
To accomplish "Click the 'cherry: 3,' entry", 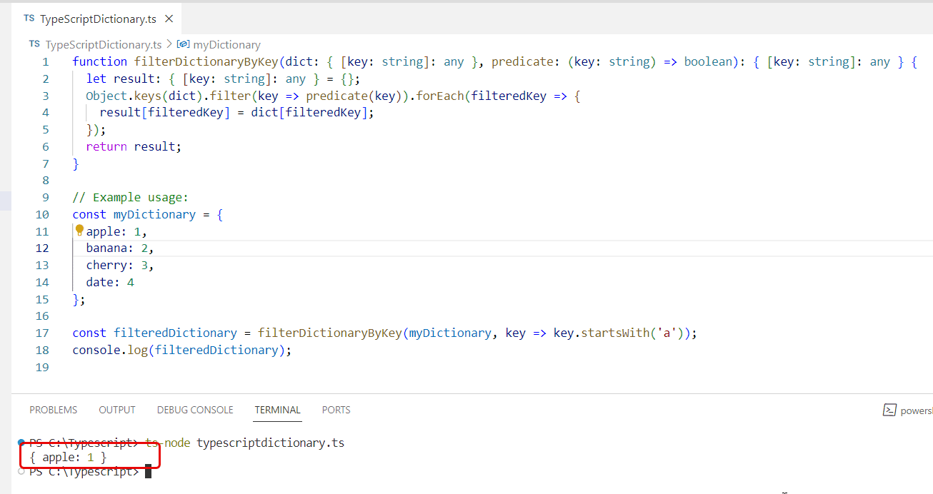I will (x=120, y=265).
